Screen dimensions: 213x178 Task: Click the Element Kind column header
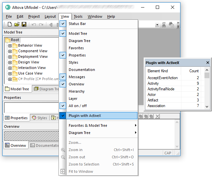(158, 71)
